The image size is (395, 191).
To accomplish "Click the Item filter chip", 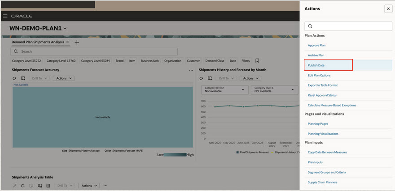I will pyautogui.click(x=132, y=61).
